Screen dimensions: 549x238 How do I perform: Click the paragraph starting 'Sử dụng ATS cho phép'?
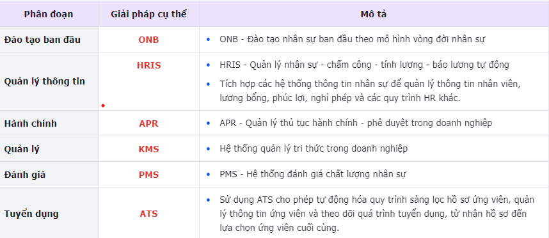point(378,214)
